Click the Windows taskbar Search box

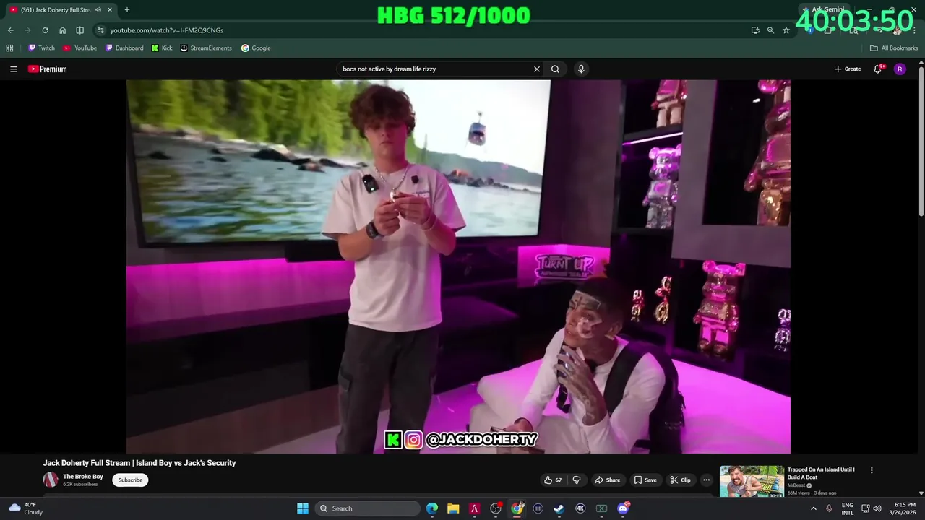368,508
